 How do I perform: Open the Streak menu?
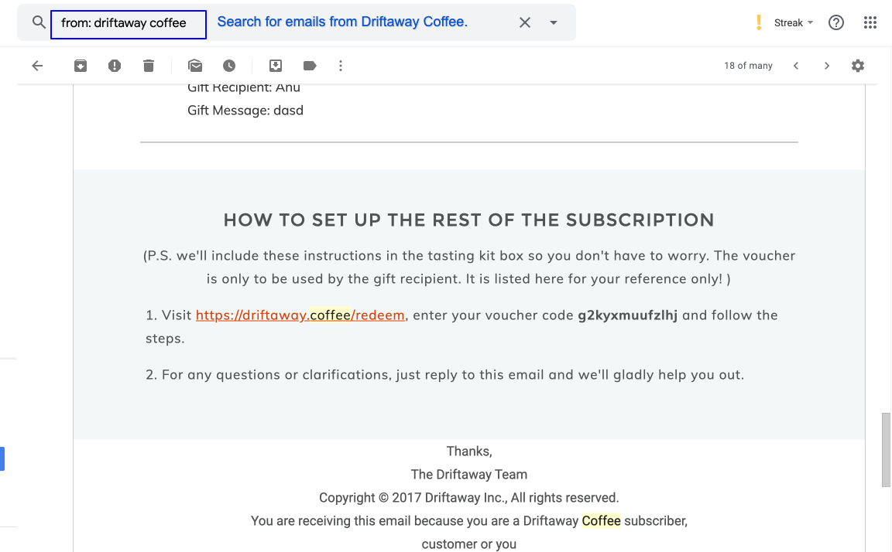[794, 22]
